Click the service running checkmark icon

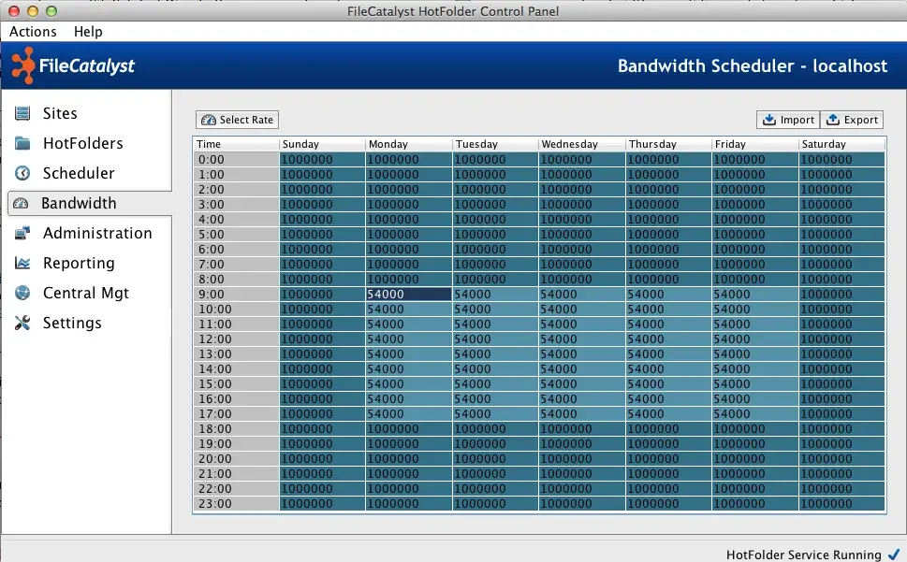click(895, 554)
